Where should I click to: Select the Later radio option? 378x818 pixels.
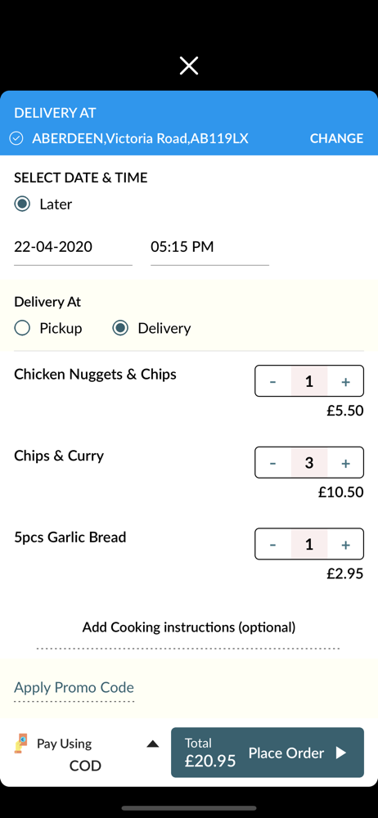pyautogui.click(x=22, y=204)
